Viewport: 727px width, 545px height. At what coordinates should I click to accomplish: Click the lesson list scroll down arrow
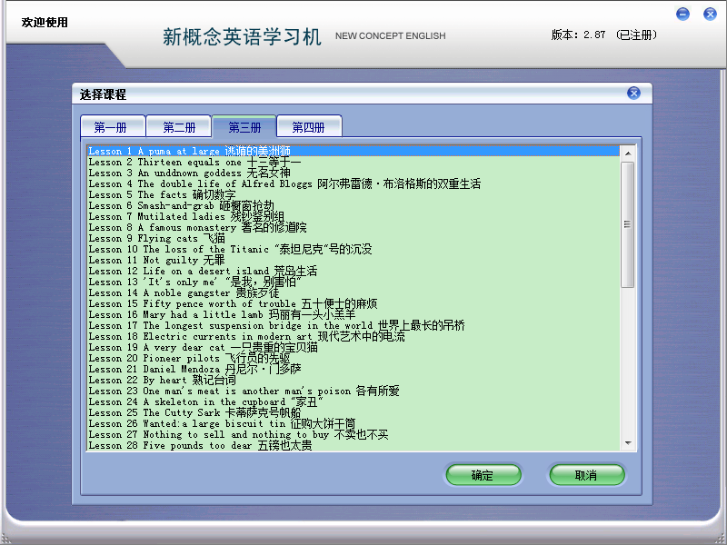[x=628, y=443]
